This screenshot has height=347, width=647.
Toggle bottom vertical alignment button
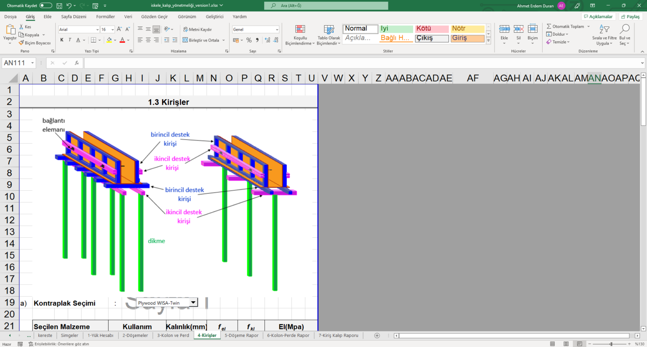[x=156, y=29]
